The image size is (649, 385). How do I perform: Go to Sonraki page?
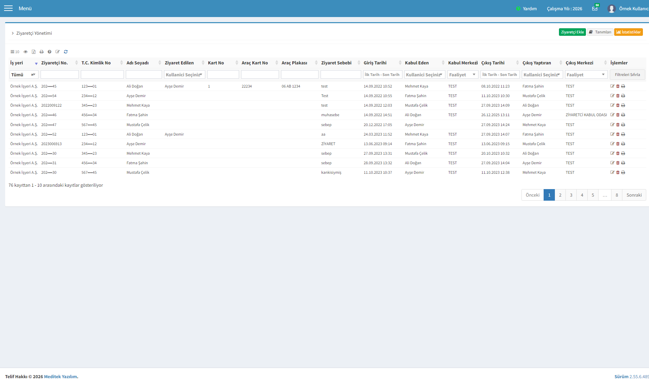[634, 195]
